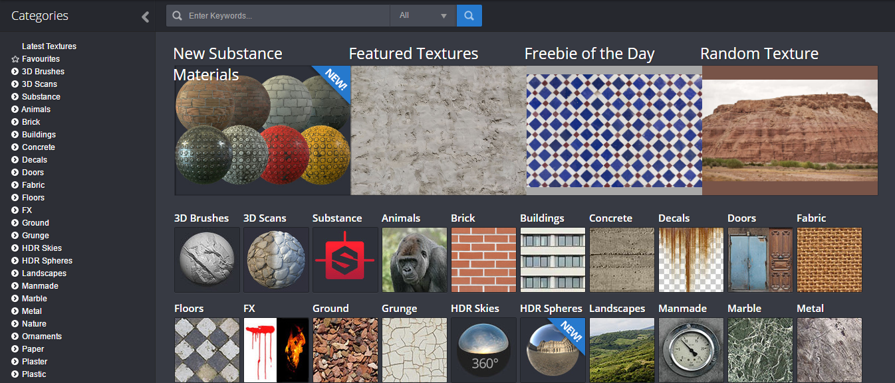
Task: Open the Metal category thumbnail
Action: coord(829,350)
